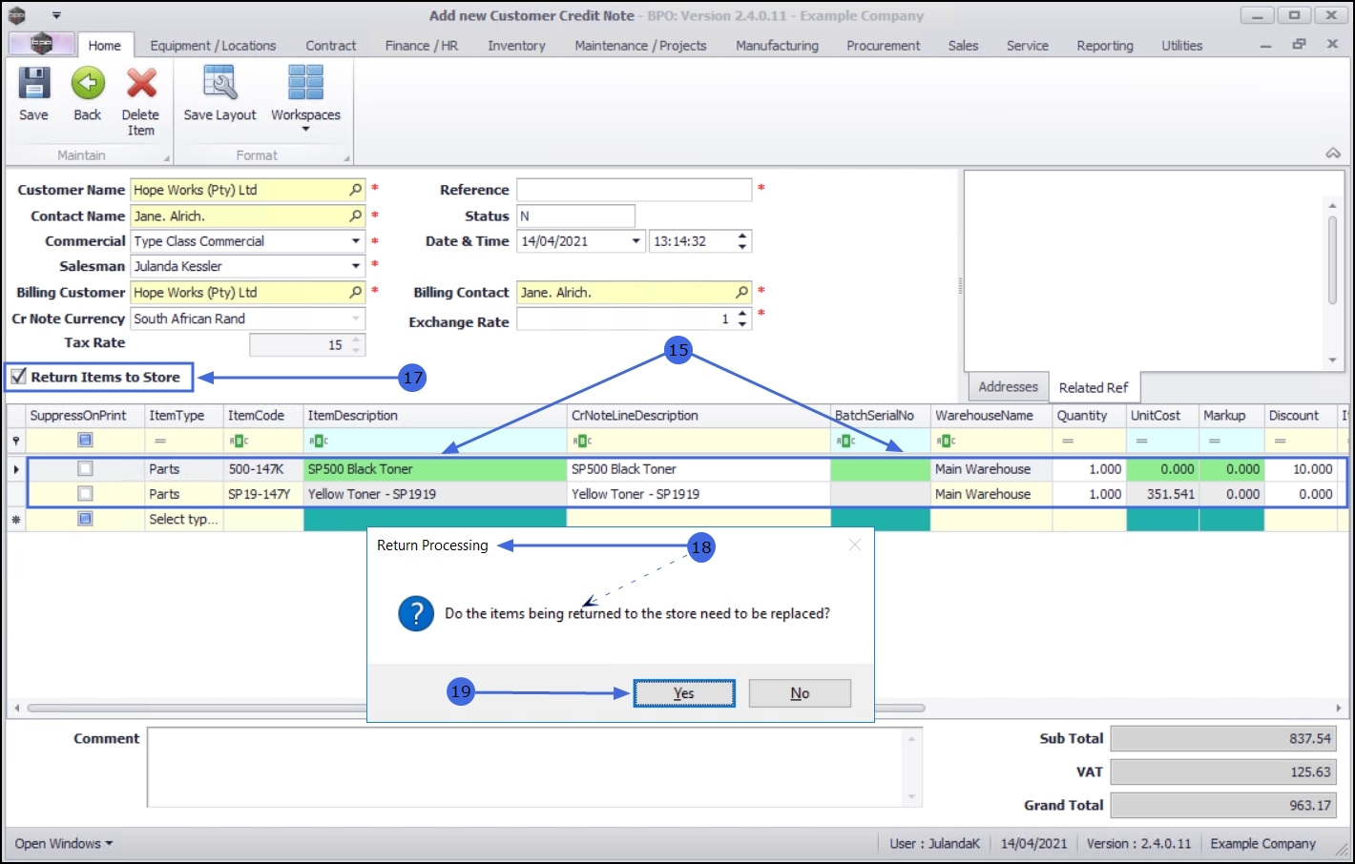Click the Select type cell in new row
The height and width of the screenshot is (864, 1355).
pos(184,519)
